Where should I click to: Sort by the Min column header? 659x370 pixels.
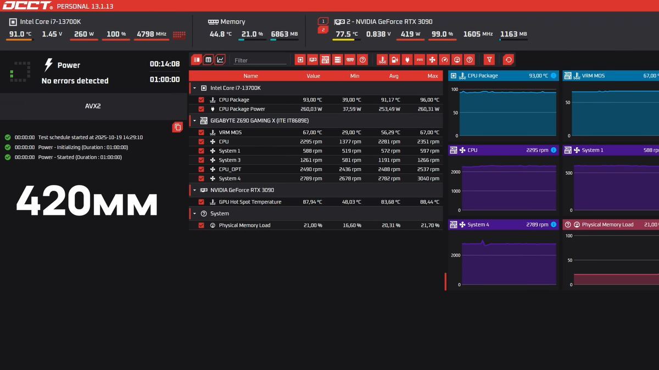pyautogui.click(x=355, y=76)
